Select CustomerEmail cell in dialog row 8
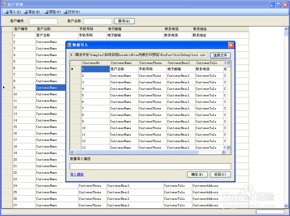 tap(181, 115)
